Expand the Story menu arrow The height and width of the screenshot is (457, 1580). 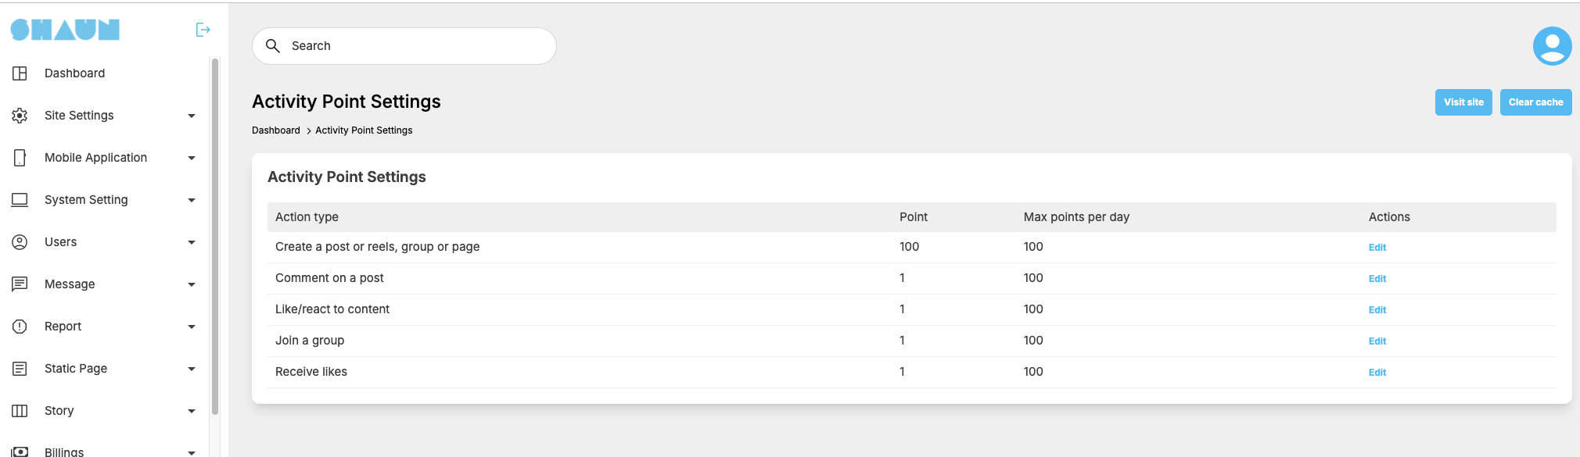click(x=192, y=411)
